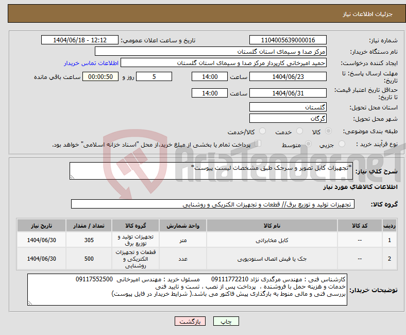Click the بازگشت back button
This screenshot has width=406, height=335.
click(x=190, y=321)
